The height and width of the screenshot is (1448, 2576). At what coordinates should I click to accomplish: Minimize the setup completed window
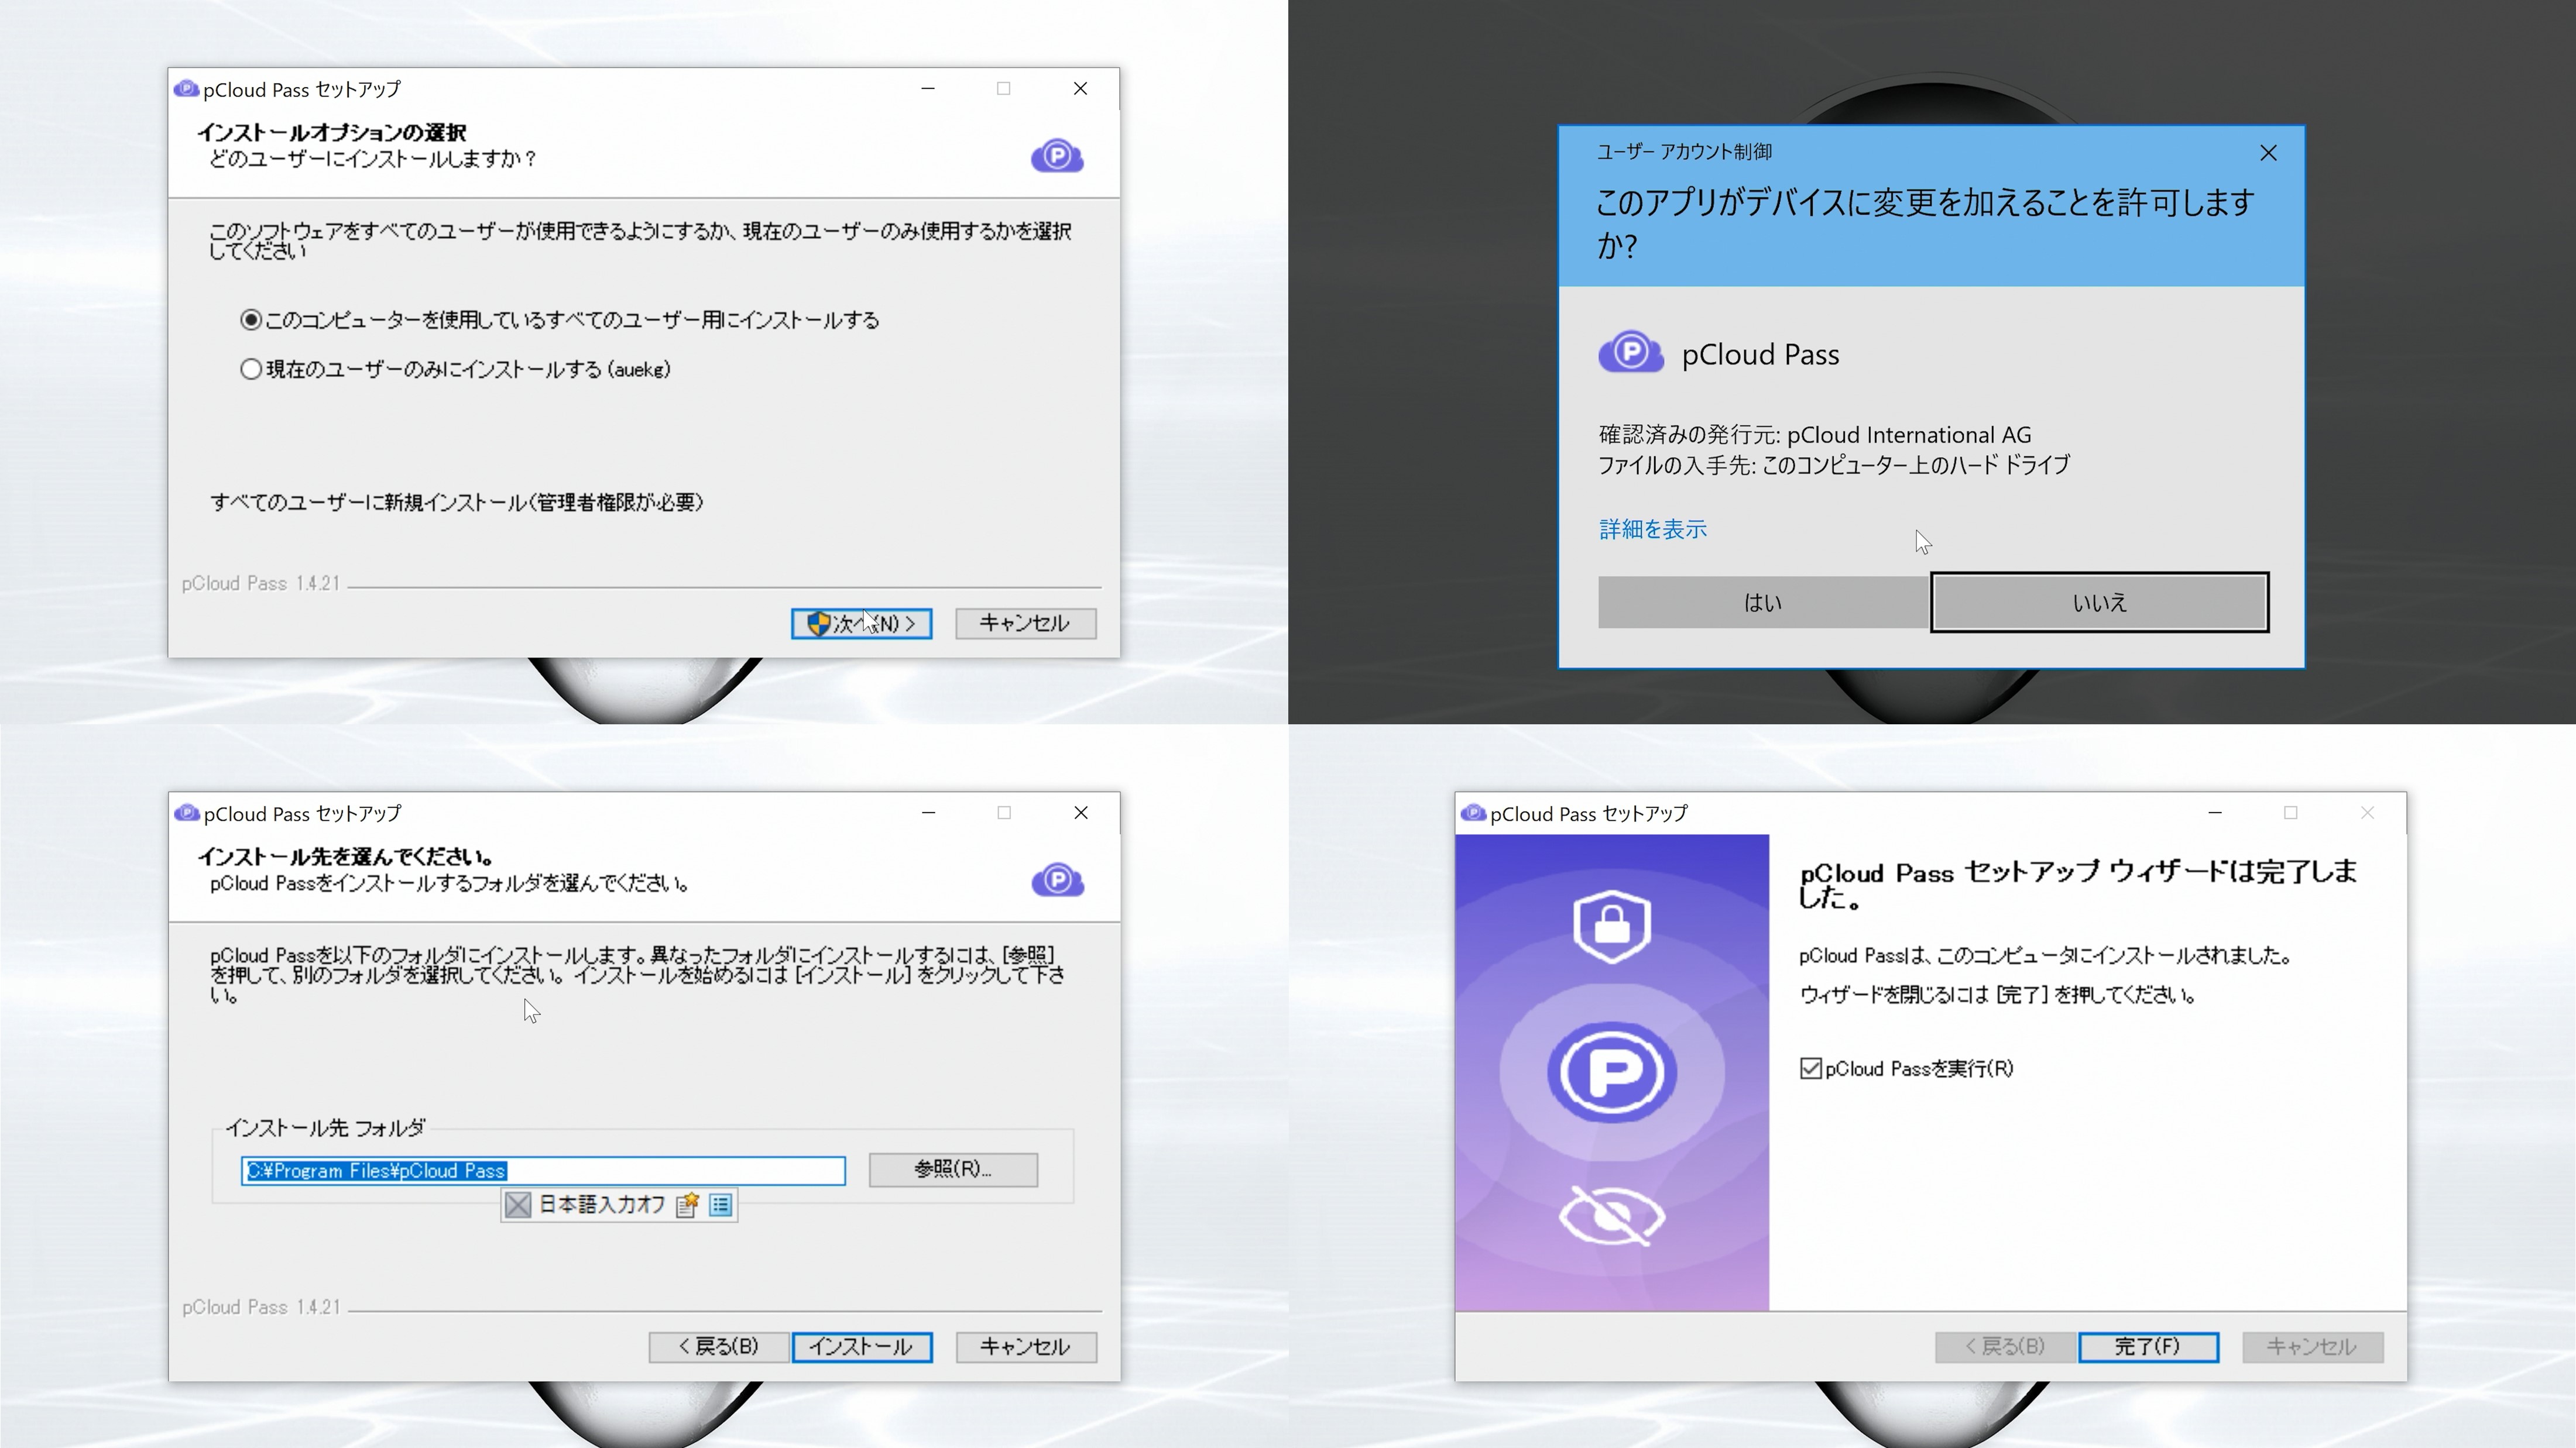tap(2215, 813)
